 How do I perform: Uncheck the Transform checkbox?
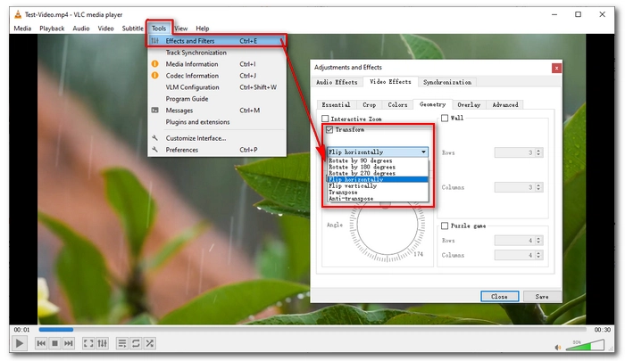(x=329, y=129)
